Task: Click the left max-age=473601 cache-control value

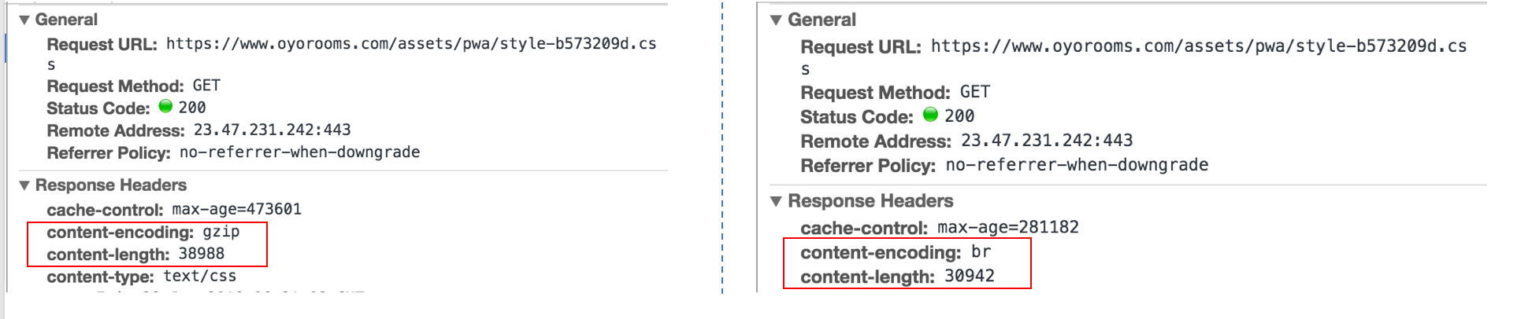Action: 236,209
